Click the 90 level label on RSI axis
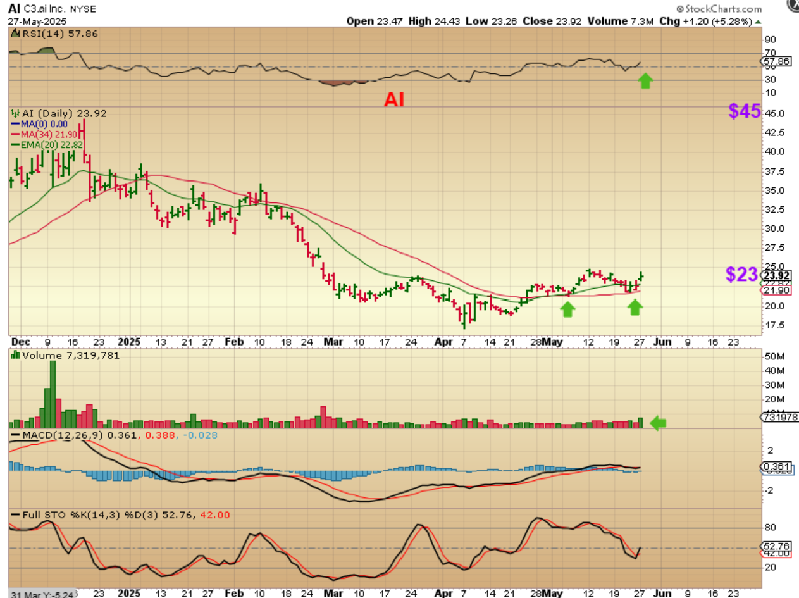 [x=769, y=39]
